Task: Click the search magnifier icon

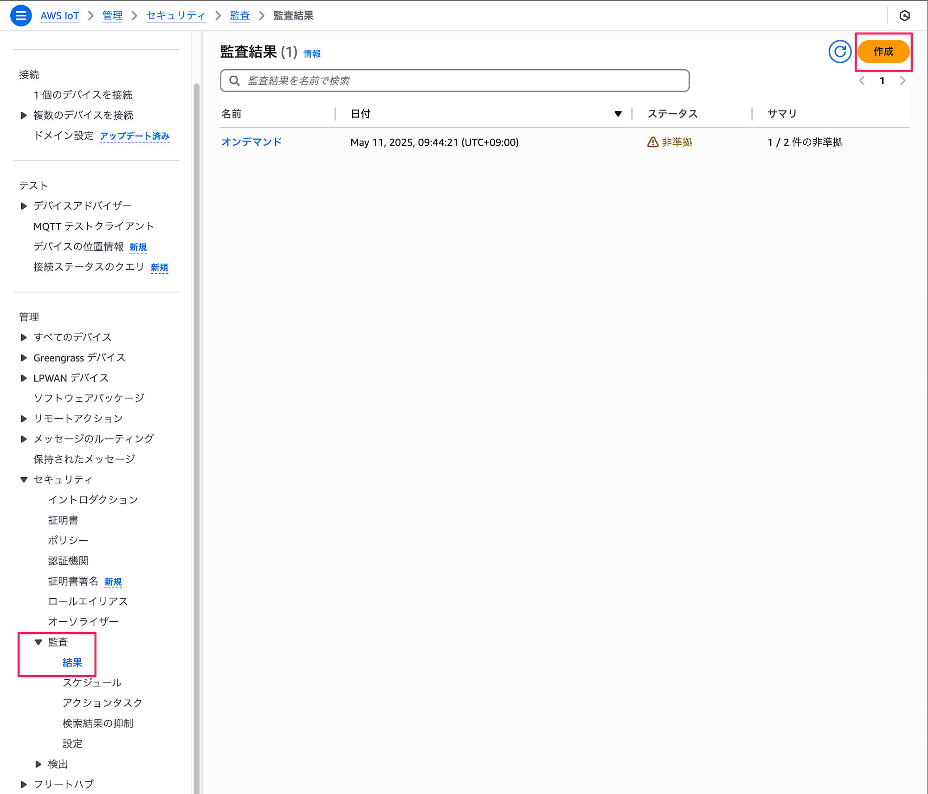Action: [x=234, y=81]
